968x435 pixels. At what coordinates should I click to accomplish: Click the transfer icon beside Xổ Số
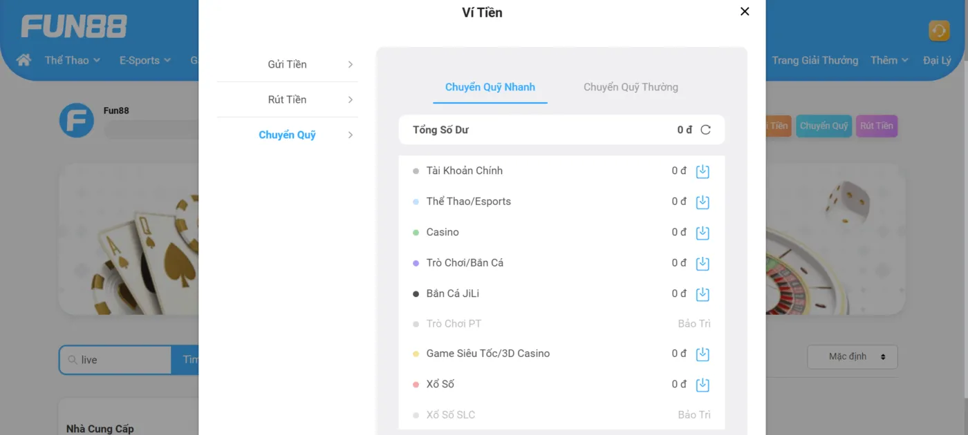pos(702,384)
